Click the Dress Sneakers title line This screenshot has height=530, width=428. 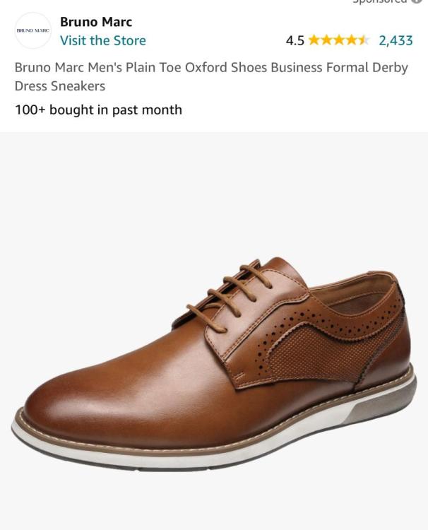tap(60, 86)
